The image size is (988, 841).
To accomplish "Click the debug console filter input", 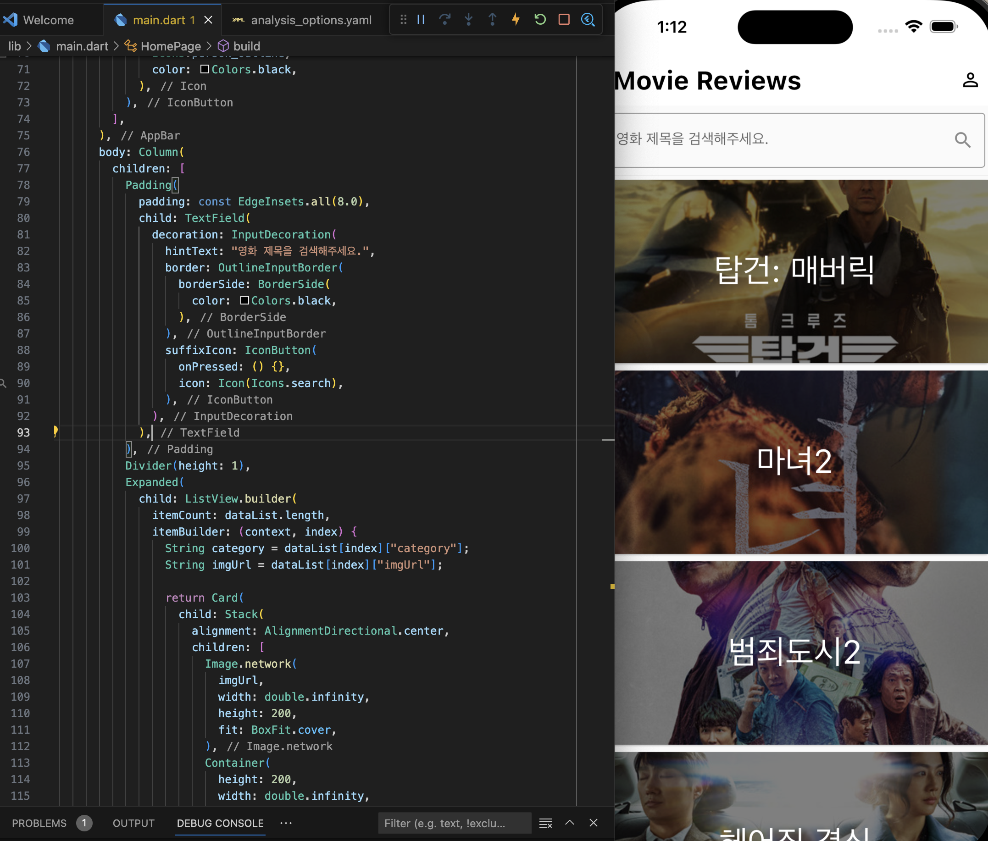I will coord(455,824).
